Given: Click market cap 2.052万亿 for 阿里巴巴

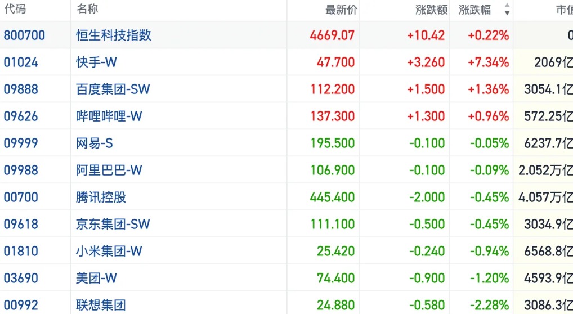Looking at the screenshot, I should click(x=545, y=170).
